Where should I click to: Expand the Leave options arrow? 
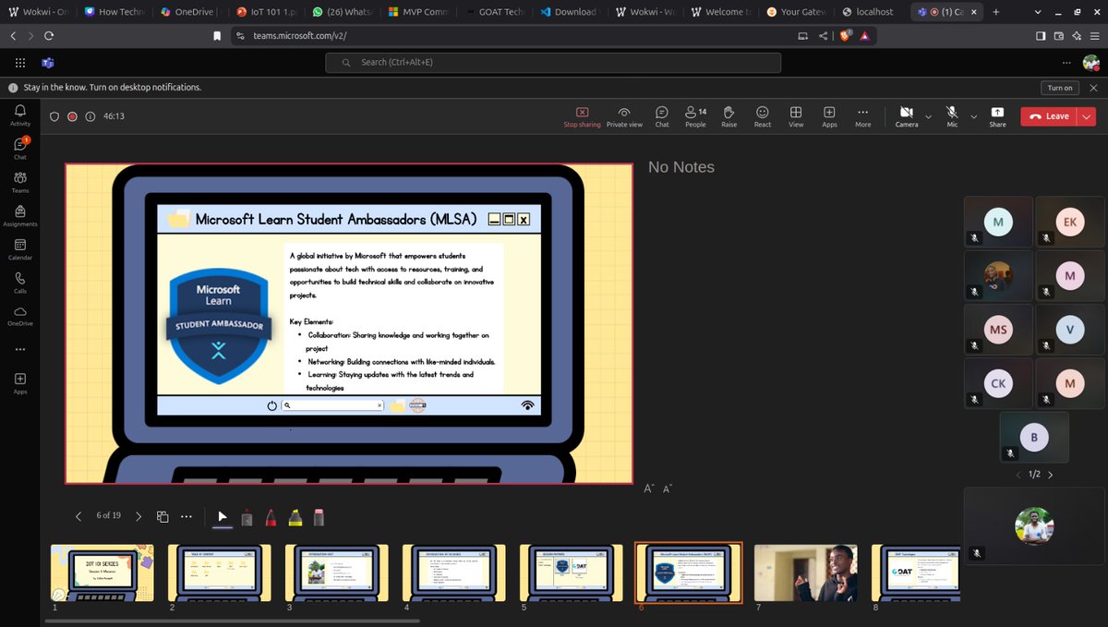(x=1086, y=116)
